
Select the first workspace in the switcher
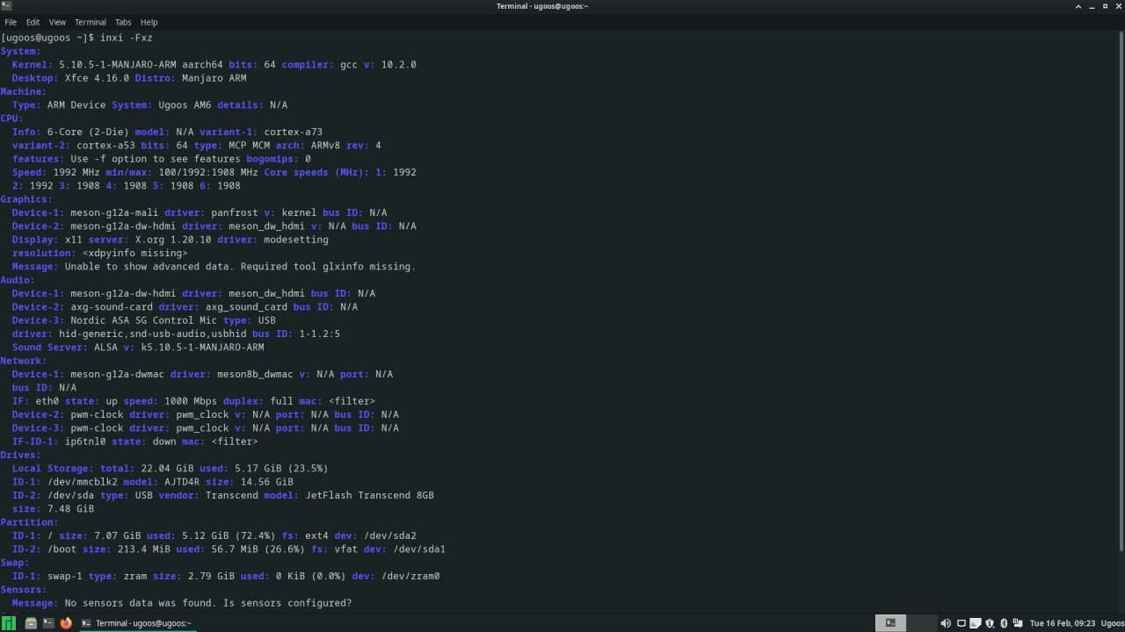pos(891,623)
